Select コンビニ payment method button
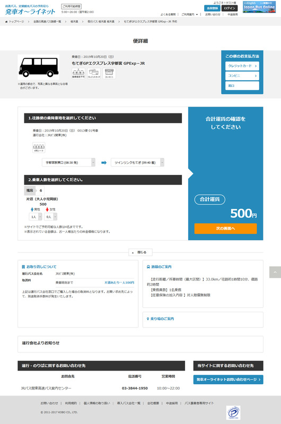281x424 pixels. (x=242, y=76)
